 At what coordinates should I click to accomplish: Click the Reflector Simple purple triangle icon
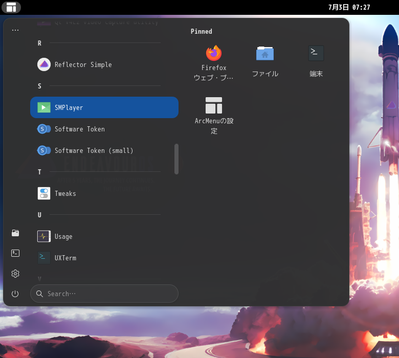pyautogui.click(x=44, y=64)
